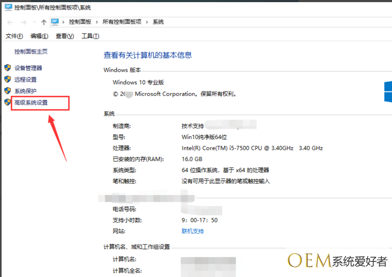
Task: Click shield icon beside 远程设置
Action: coord(7,79)
